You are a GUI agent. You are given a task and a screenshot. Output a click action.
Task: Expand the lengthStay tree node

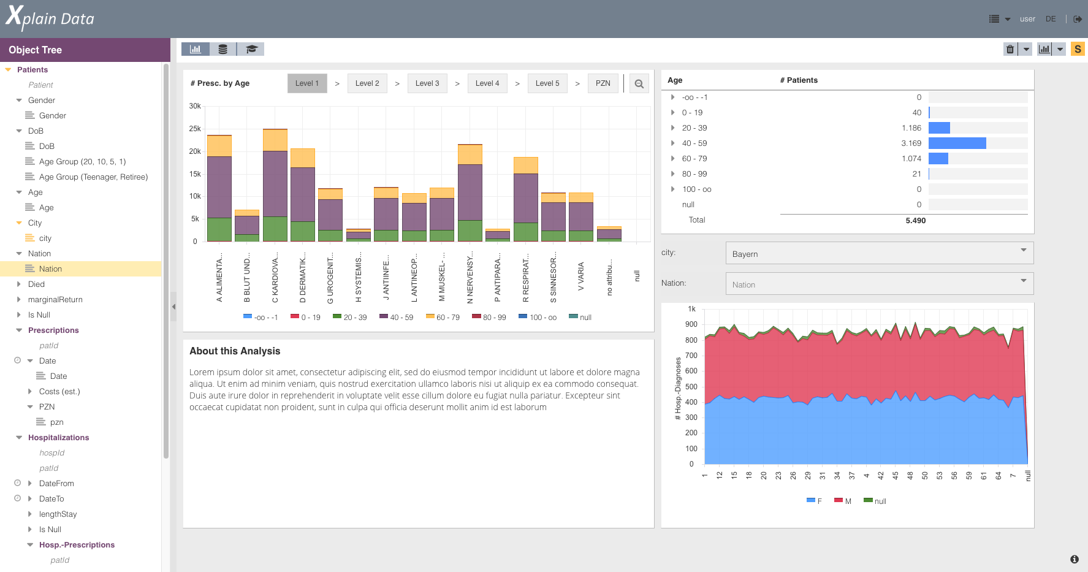point(30,514)
